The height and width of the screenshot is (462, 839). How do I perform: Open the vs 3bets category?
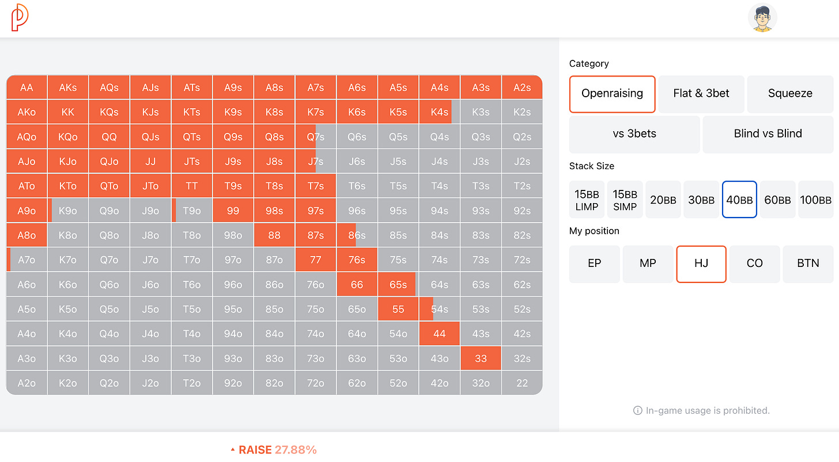click(x=634, y=134)
